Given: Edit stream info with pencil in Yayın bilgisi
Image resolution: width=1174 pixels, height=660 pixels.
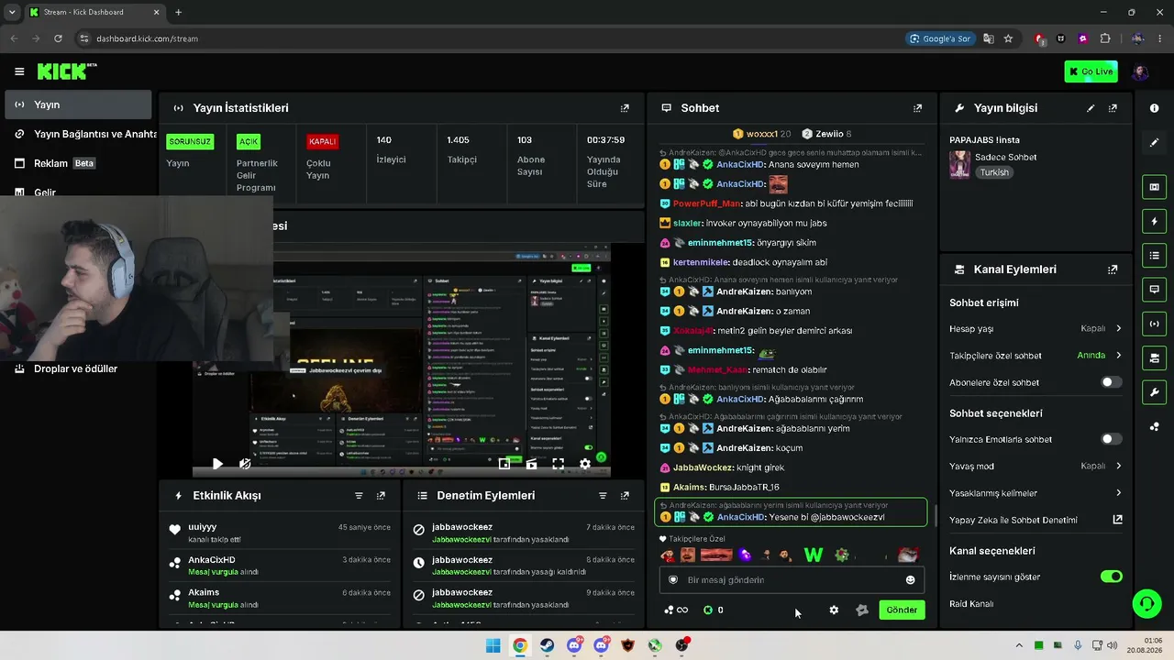Looking at the screenshot, I should click(x=1091, y=108).
